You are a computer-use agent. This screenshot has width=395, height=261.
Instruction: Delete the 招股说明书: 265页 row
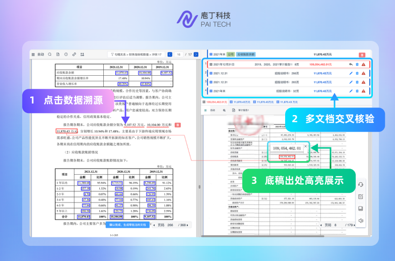coord(357,82)
